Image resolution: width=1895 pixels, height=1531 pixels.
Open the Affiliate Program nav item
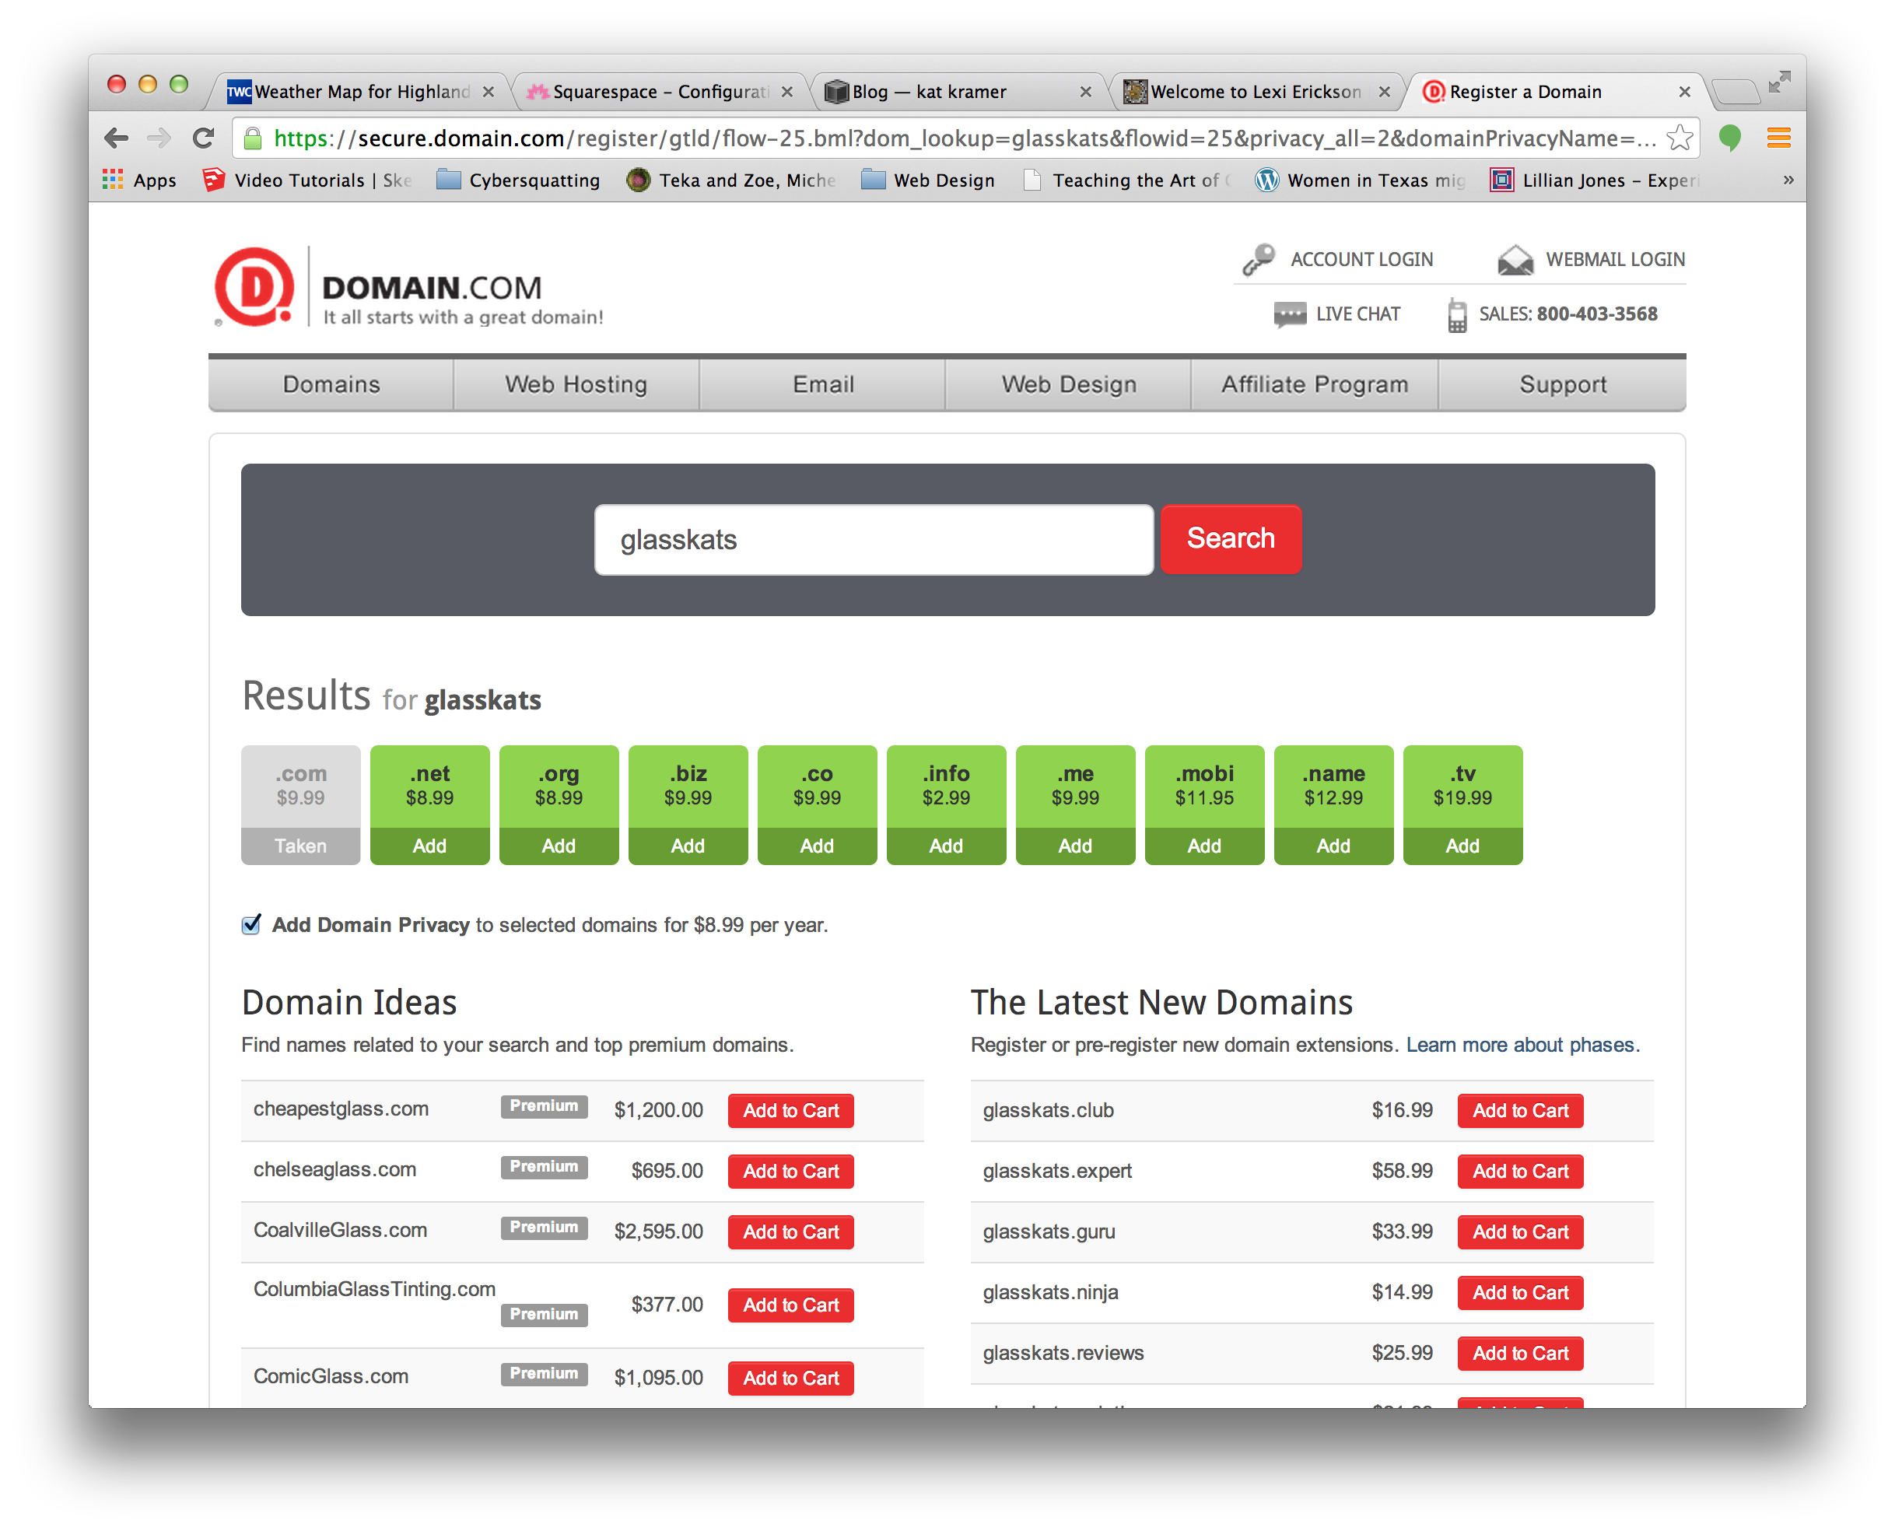coord(1315,384)
